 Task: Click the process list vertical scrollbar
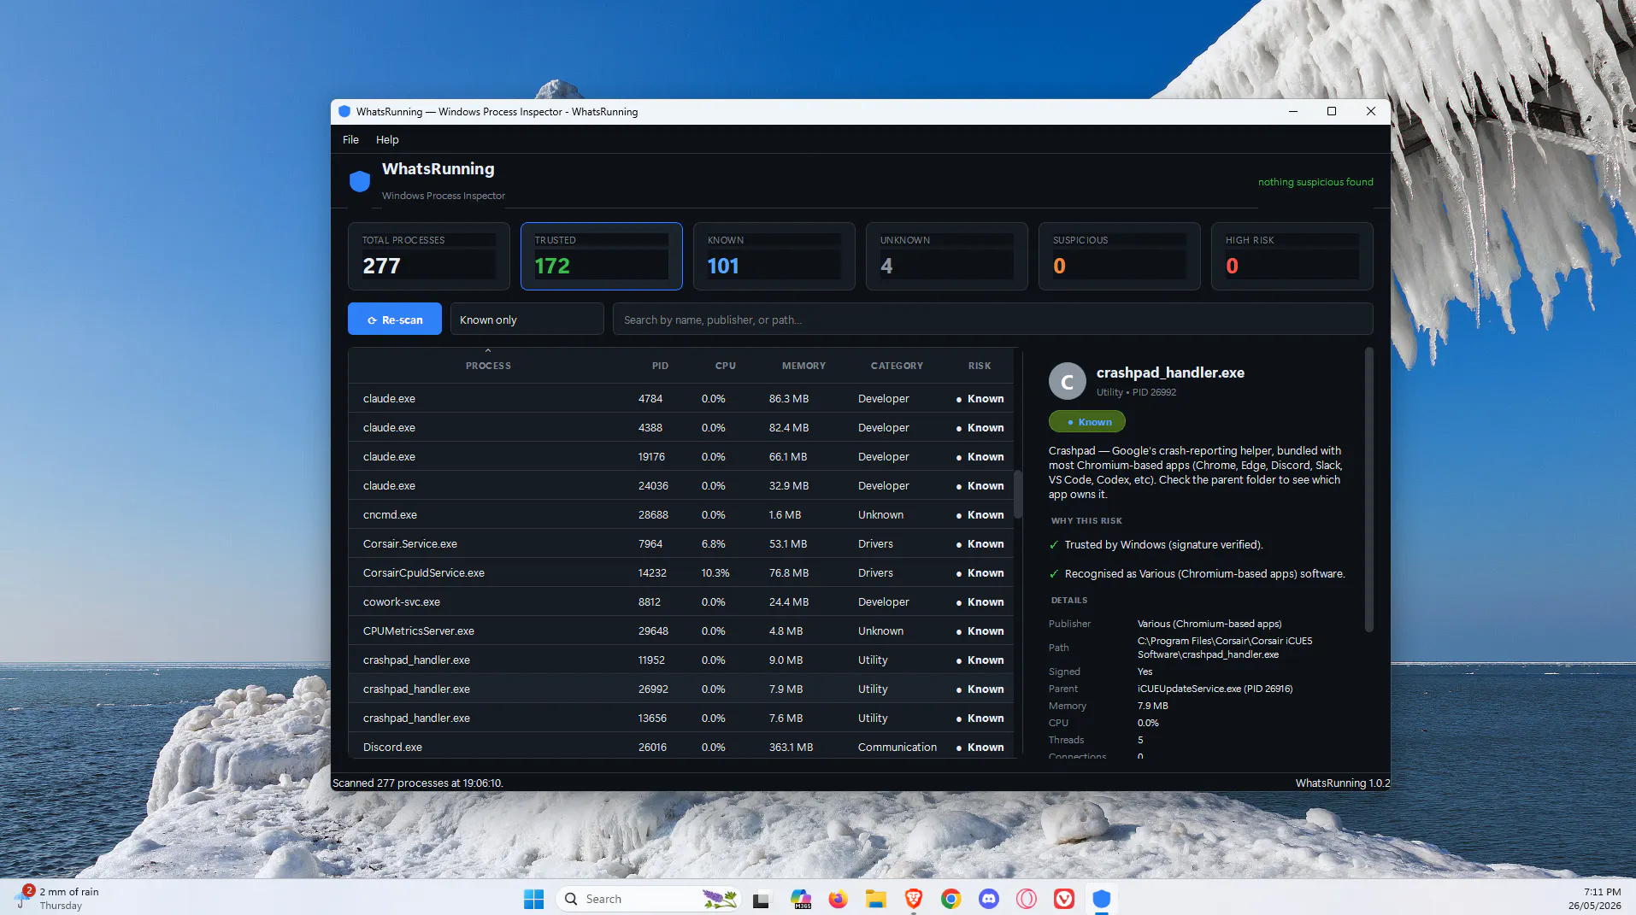pos(1017,494)
